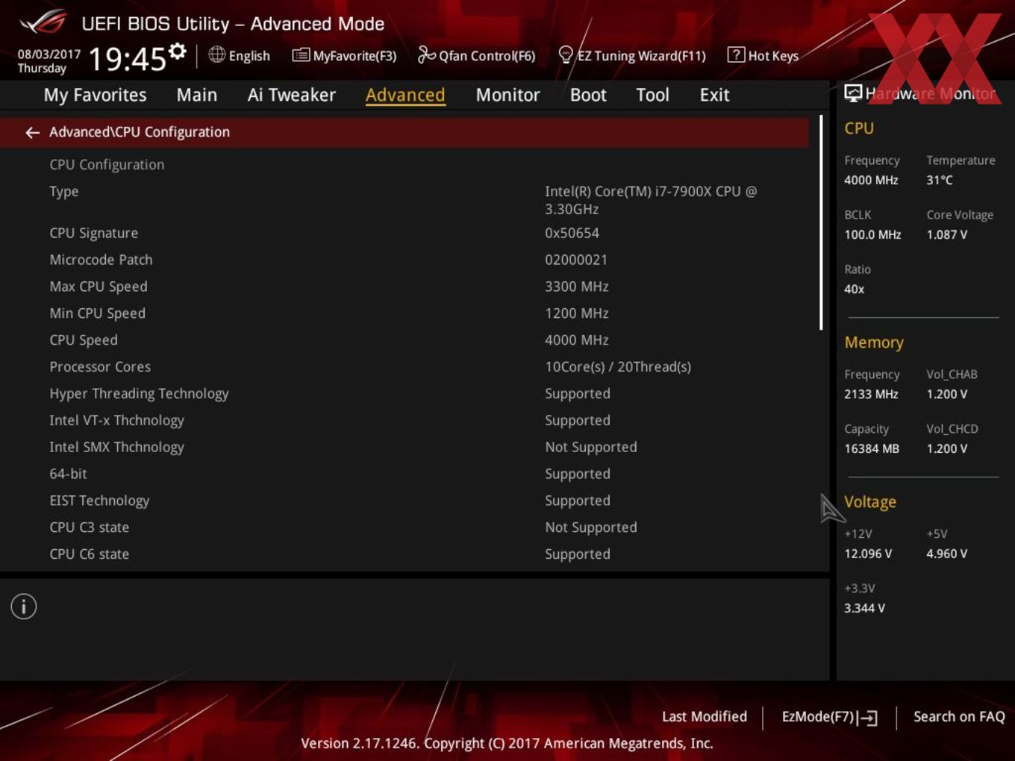Click the 12.096 V reading
Viewport: 1015px width, 761px height.
click(x=868, y=554)
